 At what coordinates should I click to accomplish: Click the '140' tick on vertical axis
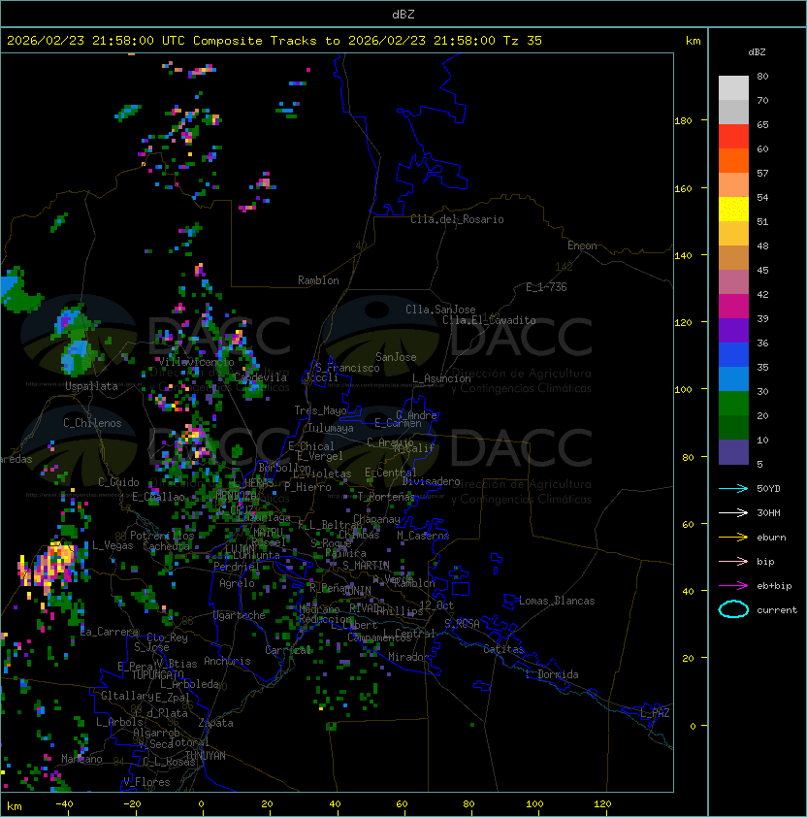[683, 256]
